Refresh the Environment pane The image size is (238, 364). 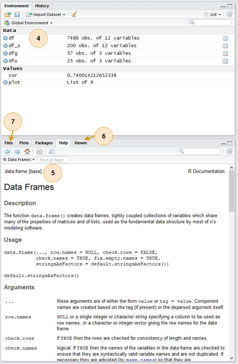[229, 15]
